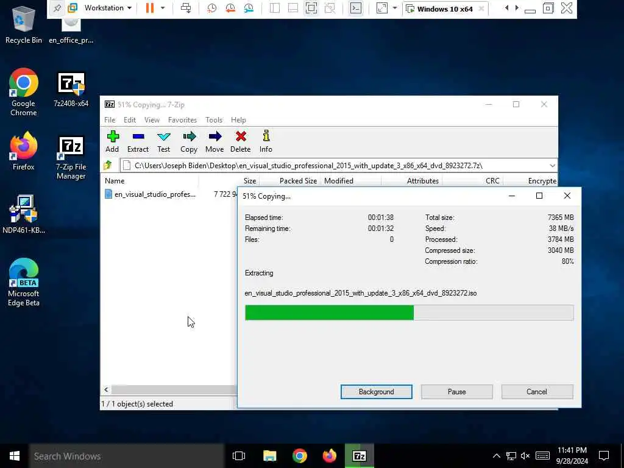The height and width of the screenshot is (468, 624).
Task: Click the VMware unity mode icon
Action: (x=330, y=8)
